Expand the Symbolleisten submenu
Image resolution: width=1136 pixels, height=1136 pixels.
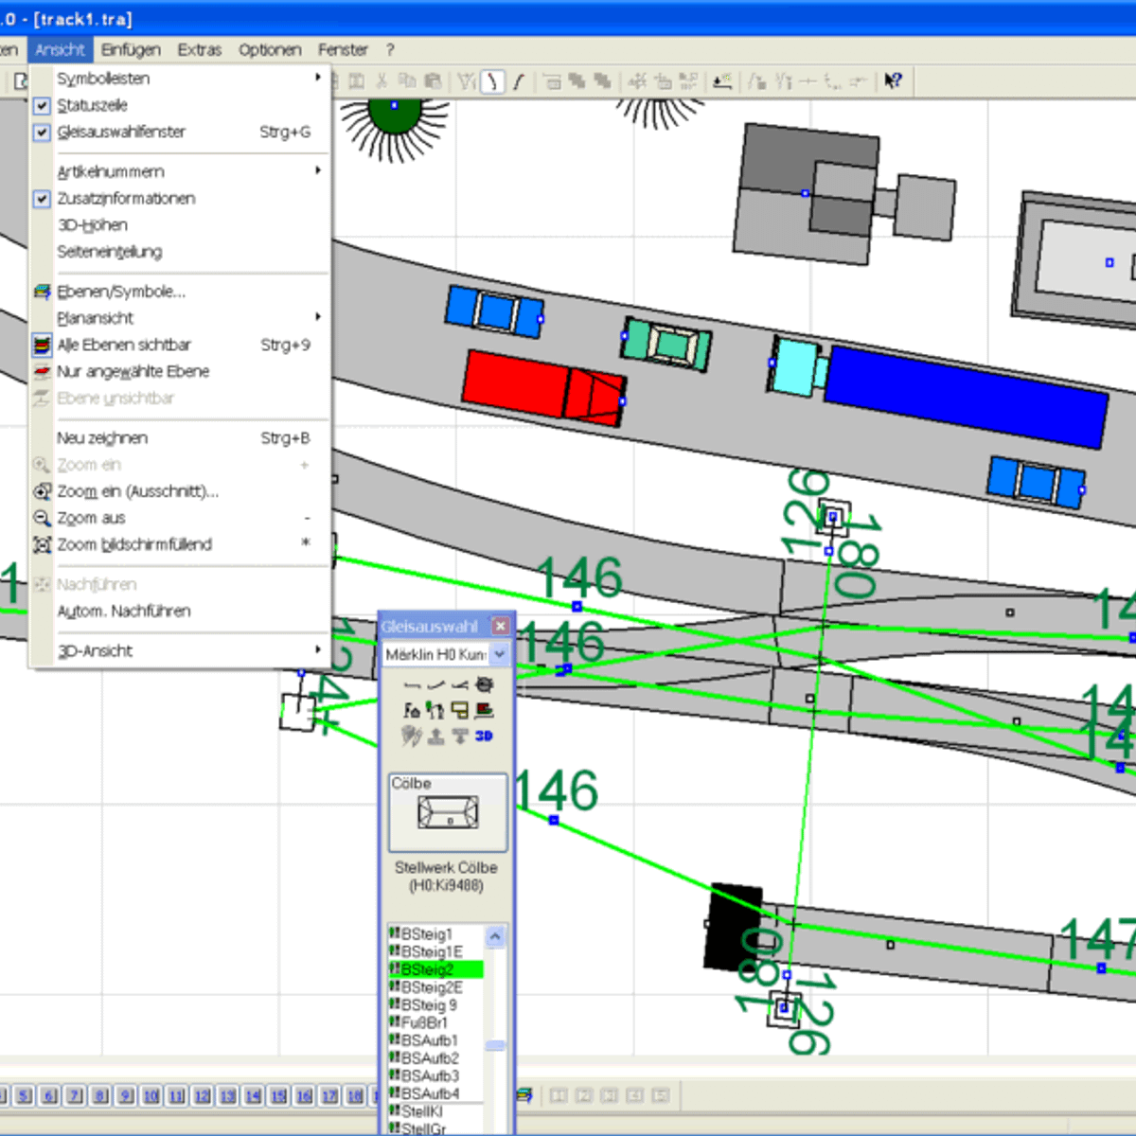[180, 78]
